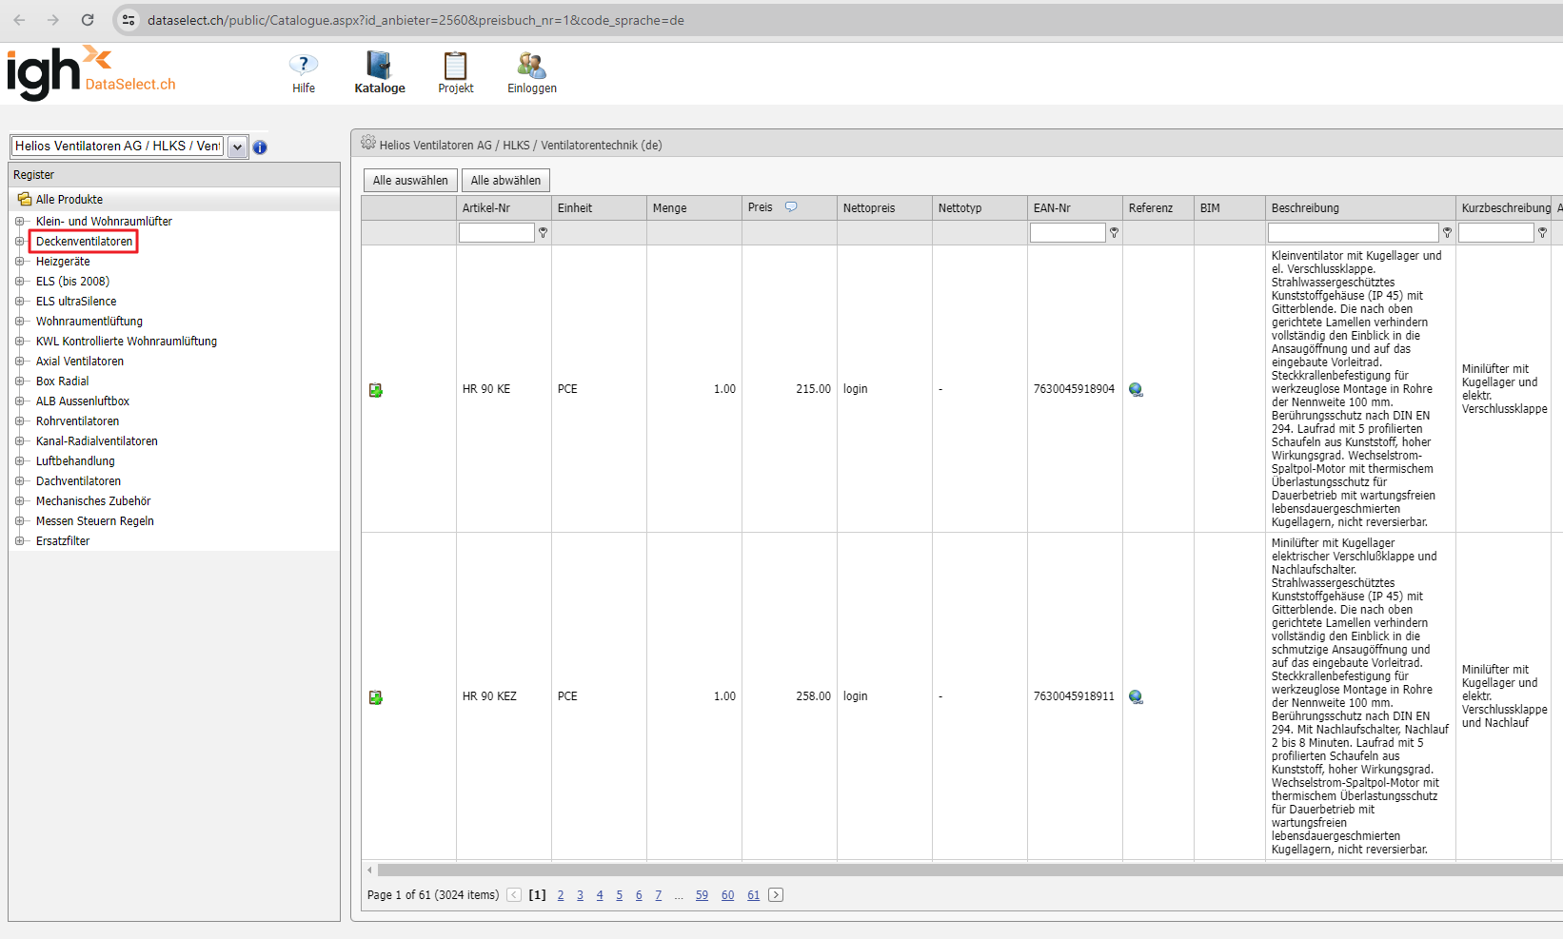Expand ELS (bis 2008) node
Viewport: 1563px width, 939px height.
19,281
